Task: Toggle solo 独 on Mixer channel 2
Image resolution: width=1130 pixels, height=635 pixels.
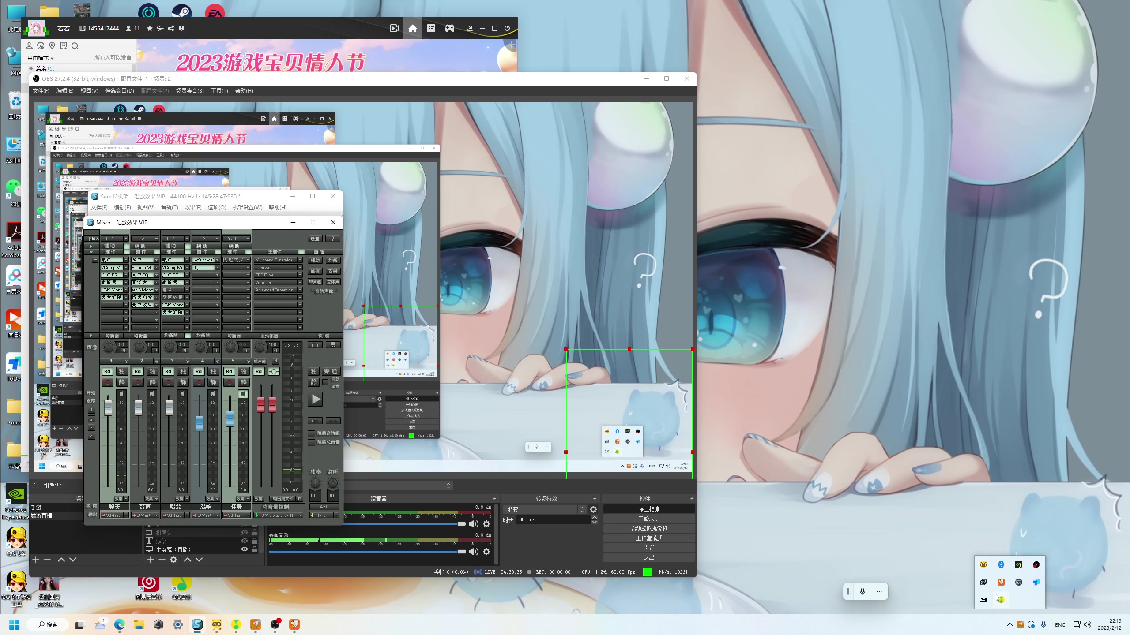Action: tap(152, 371)
